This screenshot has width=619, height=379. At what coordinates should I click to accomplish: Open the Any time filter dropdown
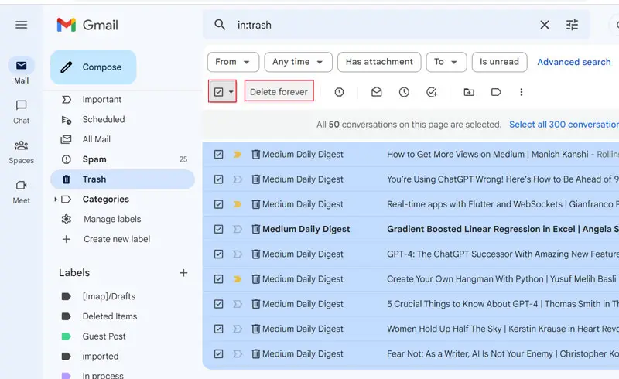[x=298, y=62]
